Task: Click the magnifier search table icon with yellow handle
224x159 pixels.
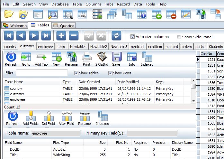Action: click(53, 14)
